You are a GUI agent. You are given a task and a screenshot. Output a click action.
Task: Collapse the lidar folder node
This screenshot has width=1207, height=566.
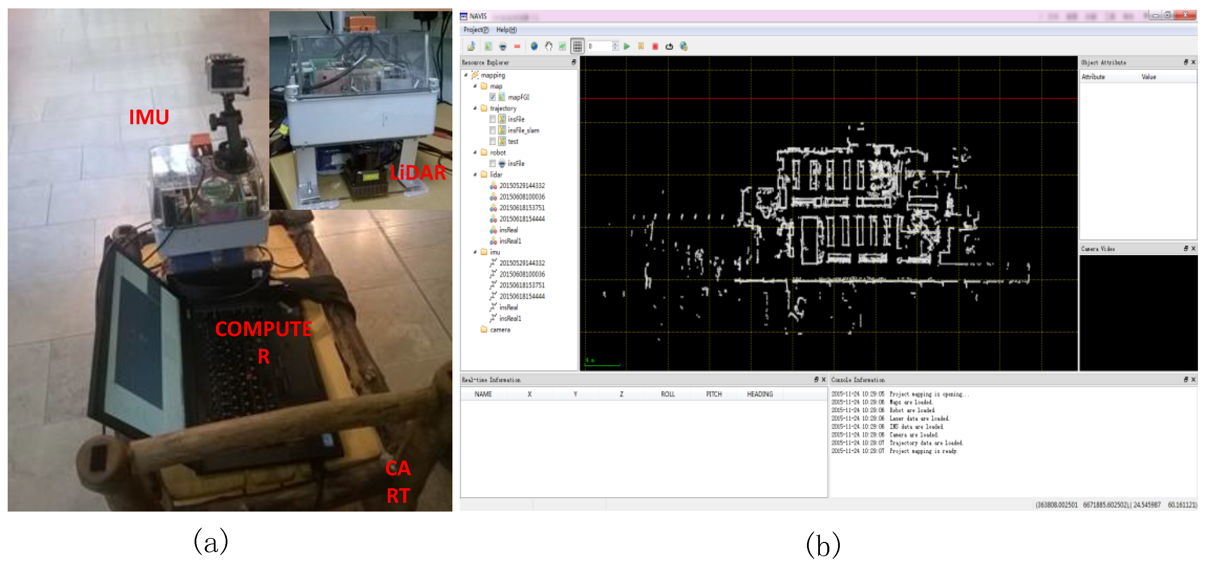pos(475,174)
